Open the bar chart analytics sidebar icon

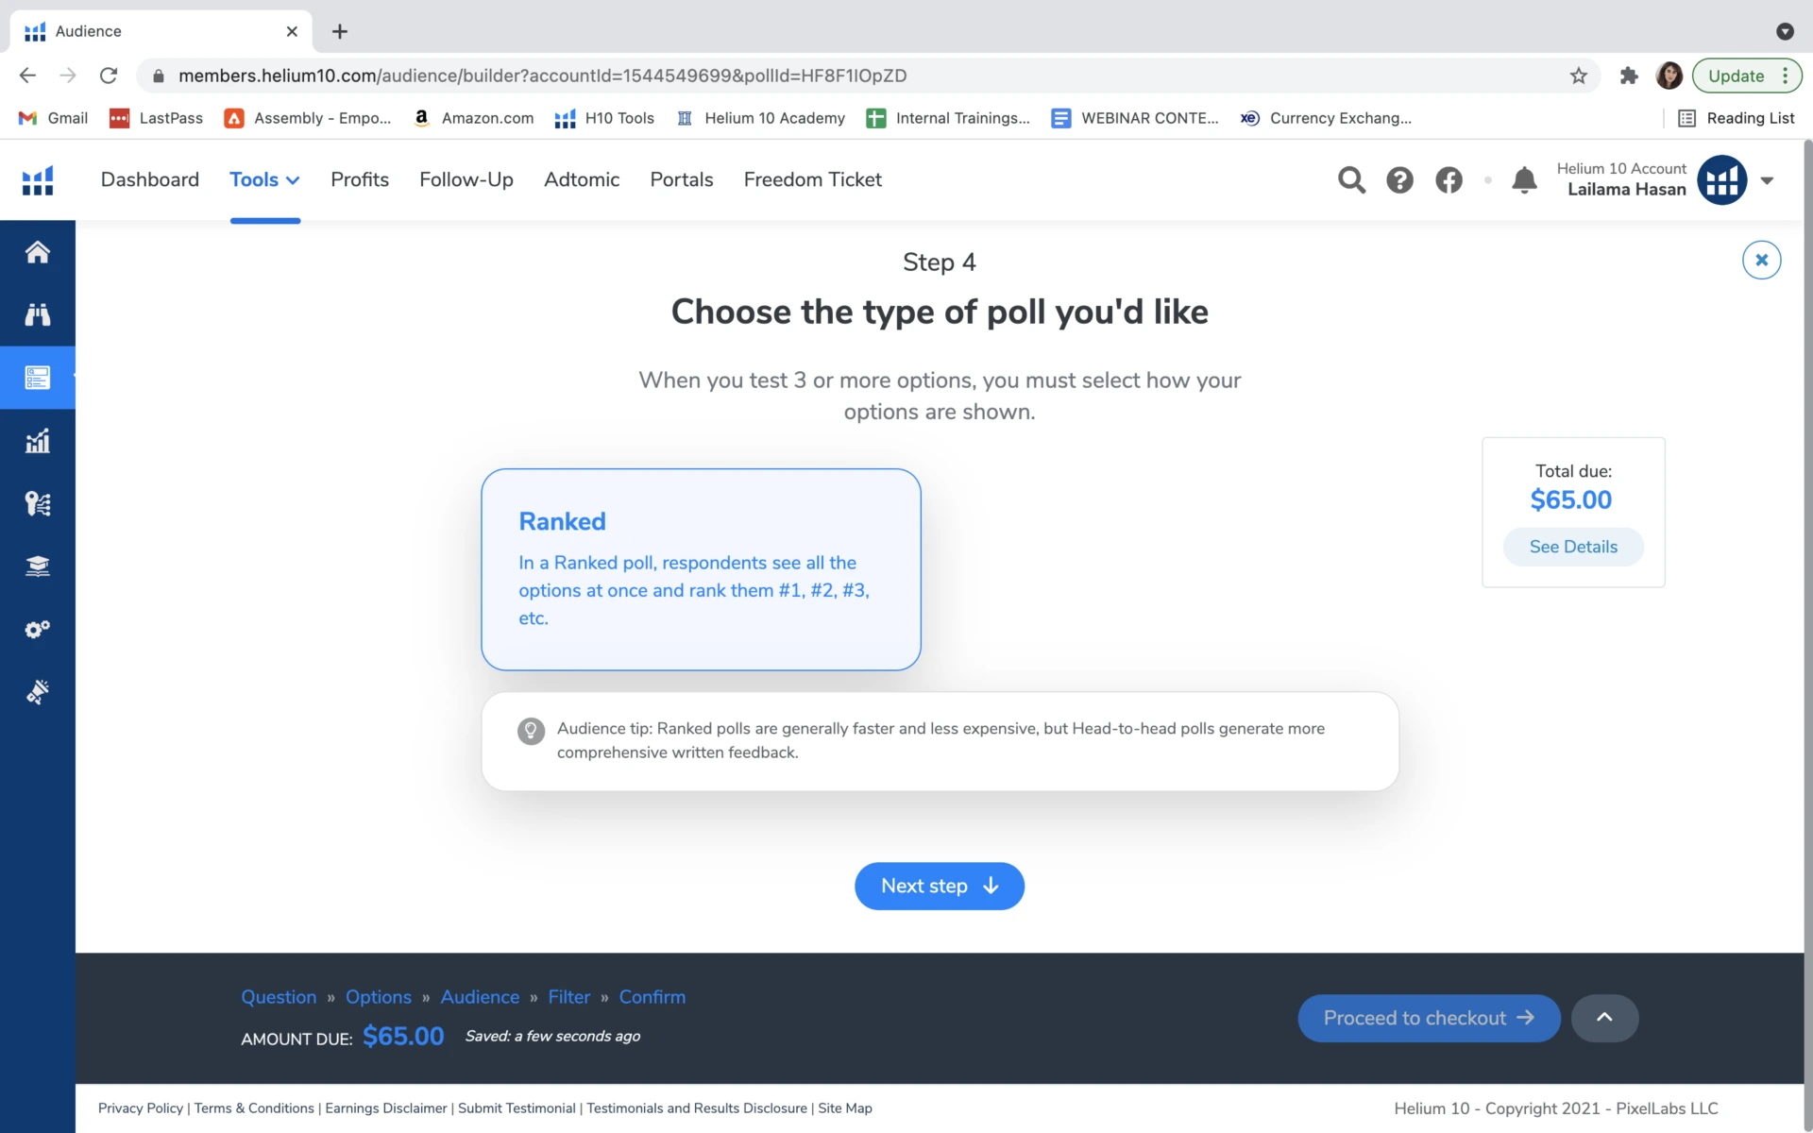pyautogui.click(x=38, y=440)
